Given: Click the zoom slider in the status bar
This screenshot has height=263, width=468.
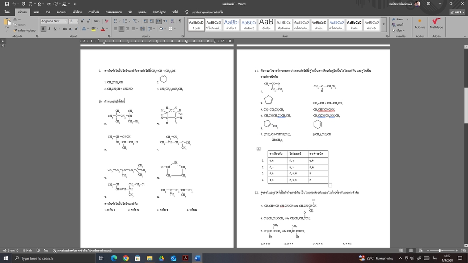Looking at the screenshot, I should click(x=439, y=250).
